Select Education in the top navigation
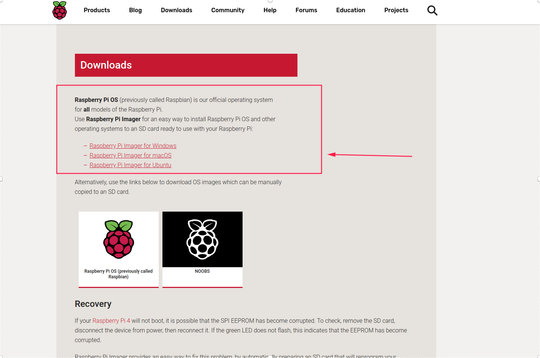540x358 pixels. coord(350,10)
